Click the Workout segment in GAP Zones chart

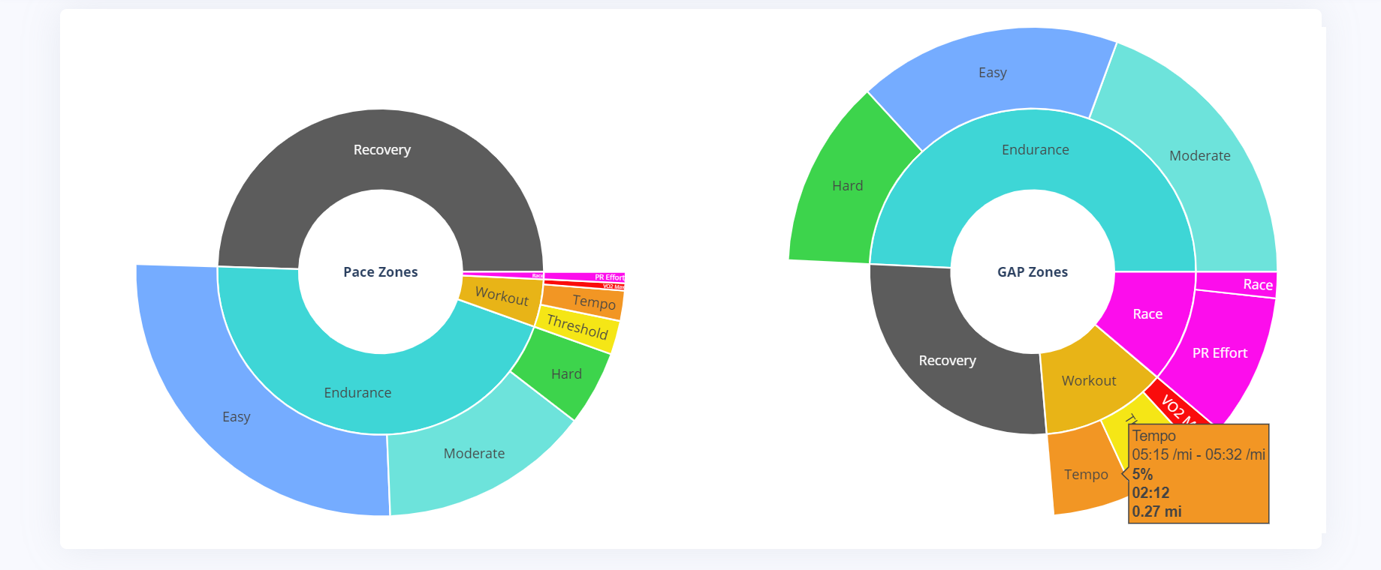point(1088,381)
